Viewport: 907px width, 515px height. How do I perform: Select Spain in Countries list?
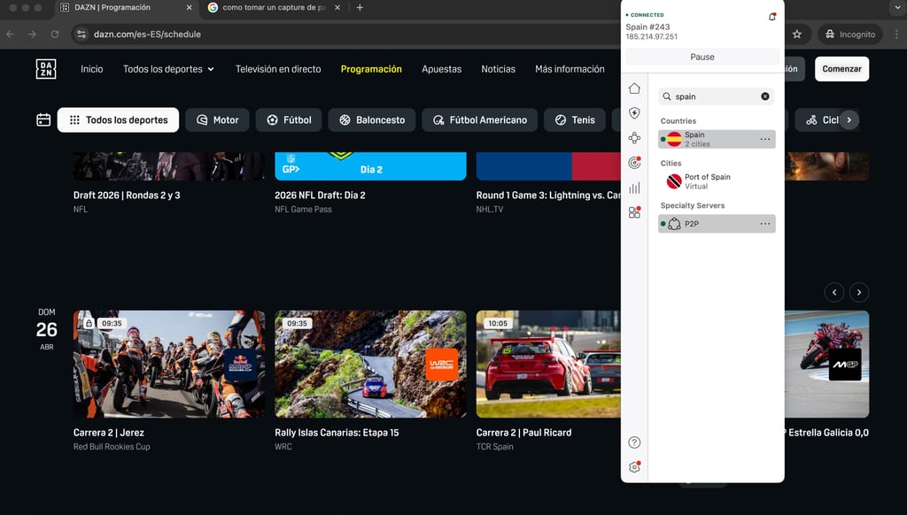tap(717, 139)
